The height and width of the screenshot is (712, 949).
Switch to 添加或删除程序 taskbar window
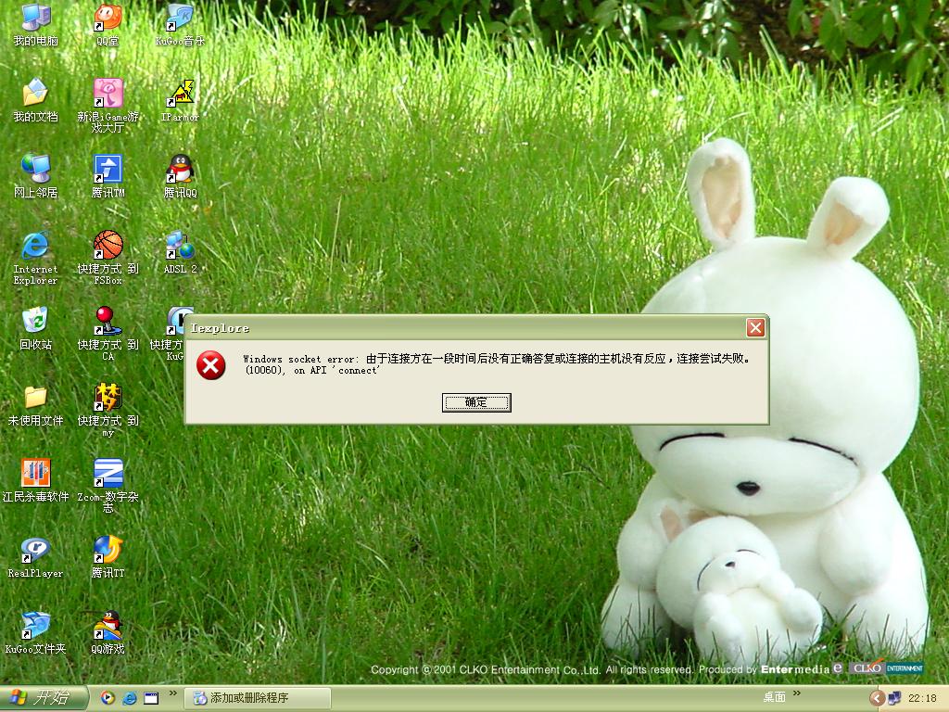pyautogui.click(x=258, y=698)
